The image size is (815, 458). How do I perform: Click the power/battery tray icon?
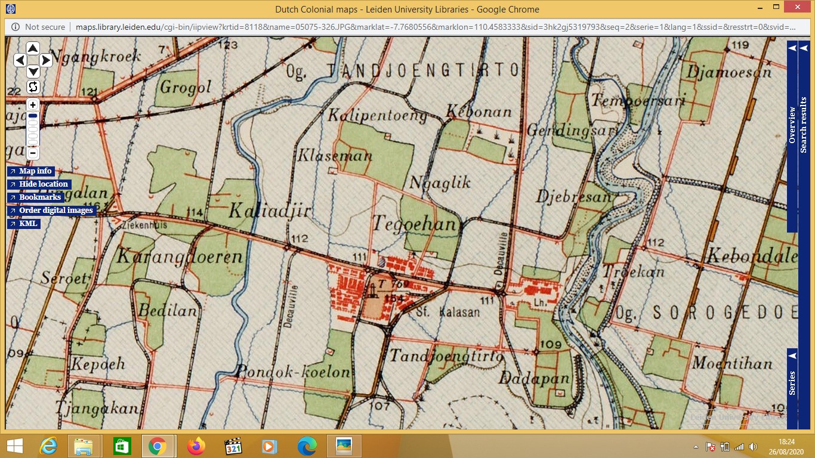pos(726,446)
